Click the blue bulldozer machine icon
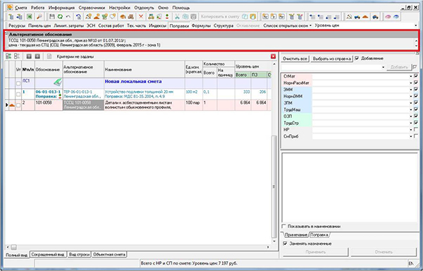Viewport: 423px width, 271px height. pos(357,17)
